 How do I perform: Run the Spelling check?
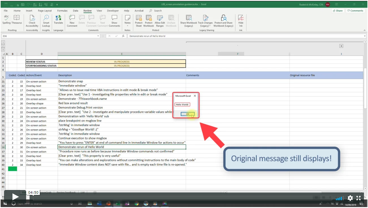point(6,19)
